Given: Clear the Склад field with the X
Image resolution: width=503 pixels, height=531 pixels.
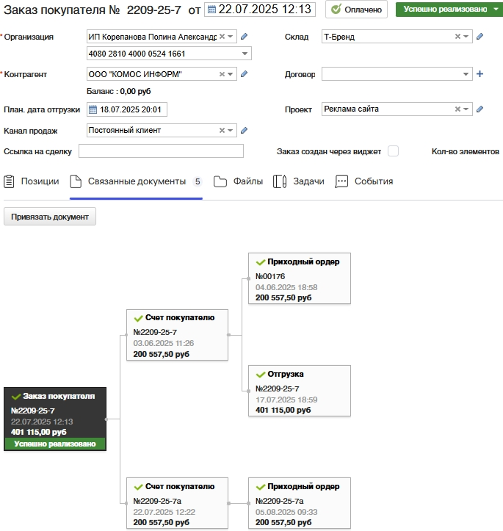Looking at the screenshot, I should pyautogui.click(x=457, y=36).
